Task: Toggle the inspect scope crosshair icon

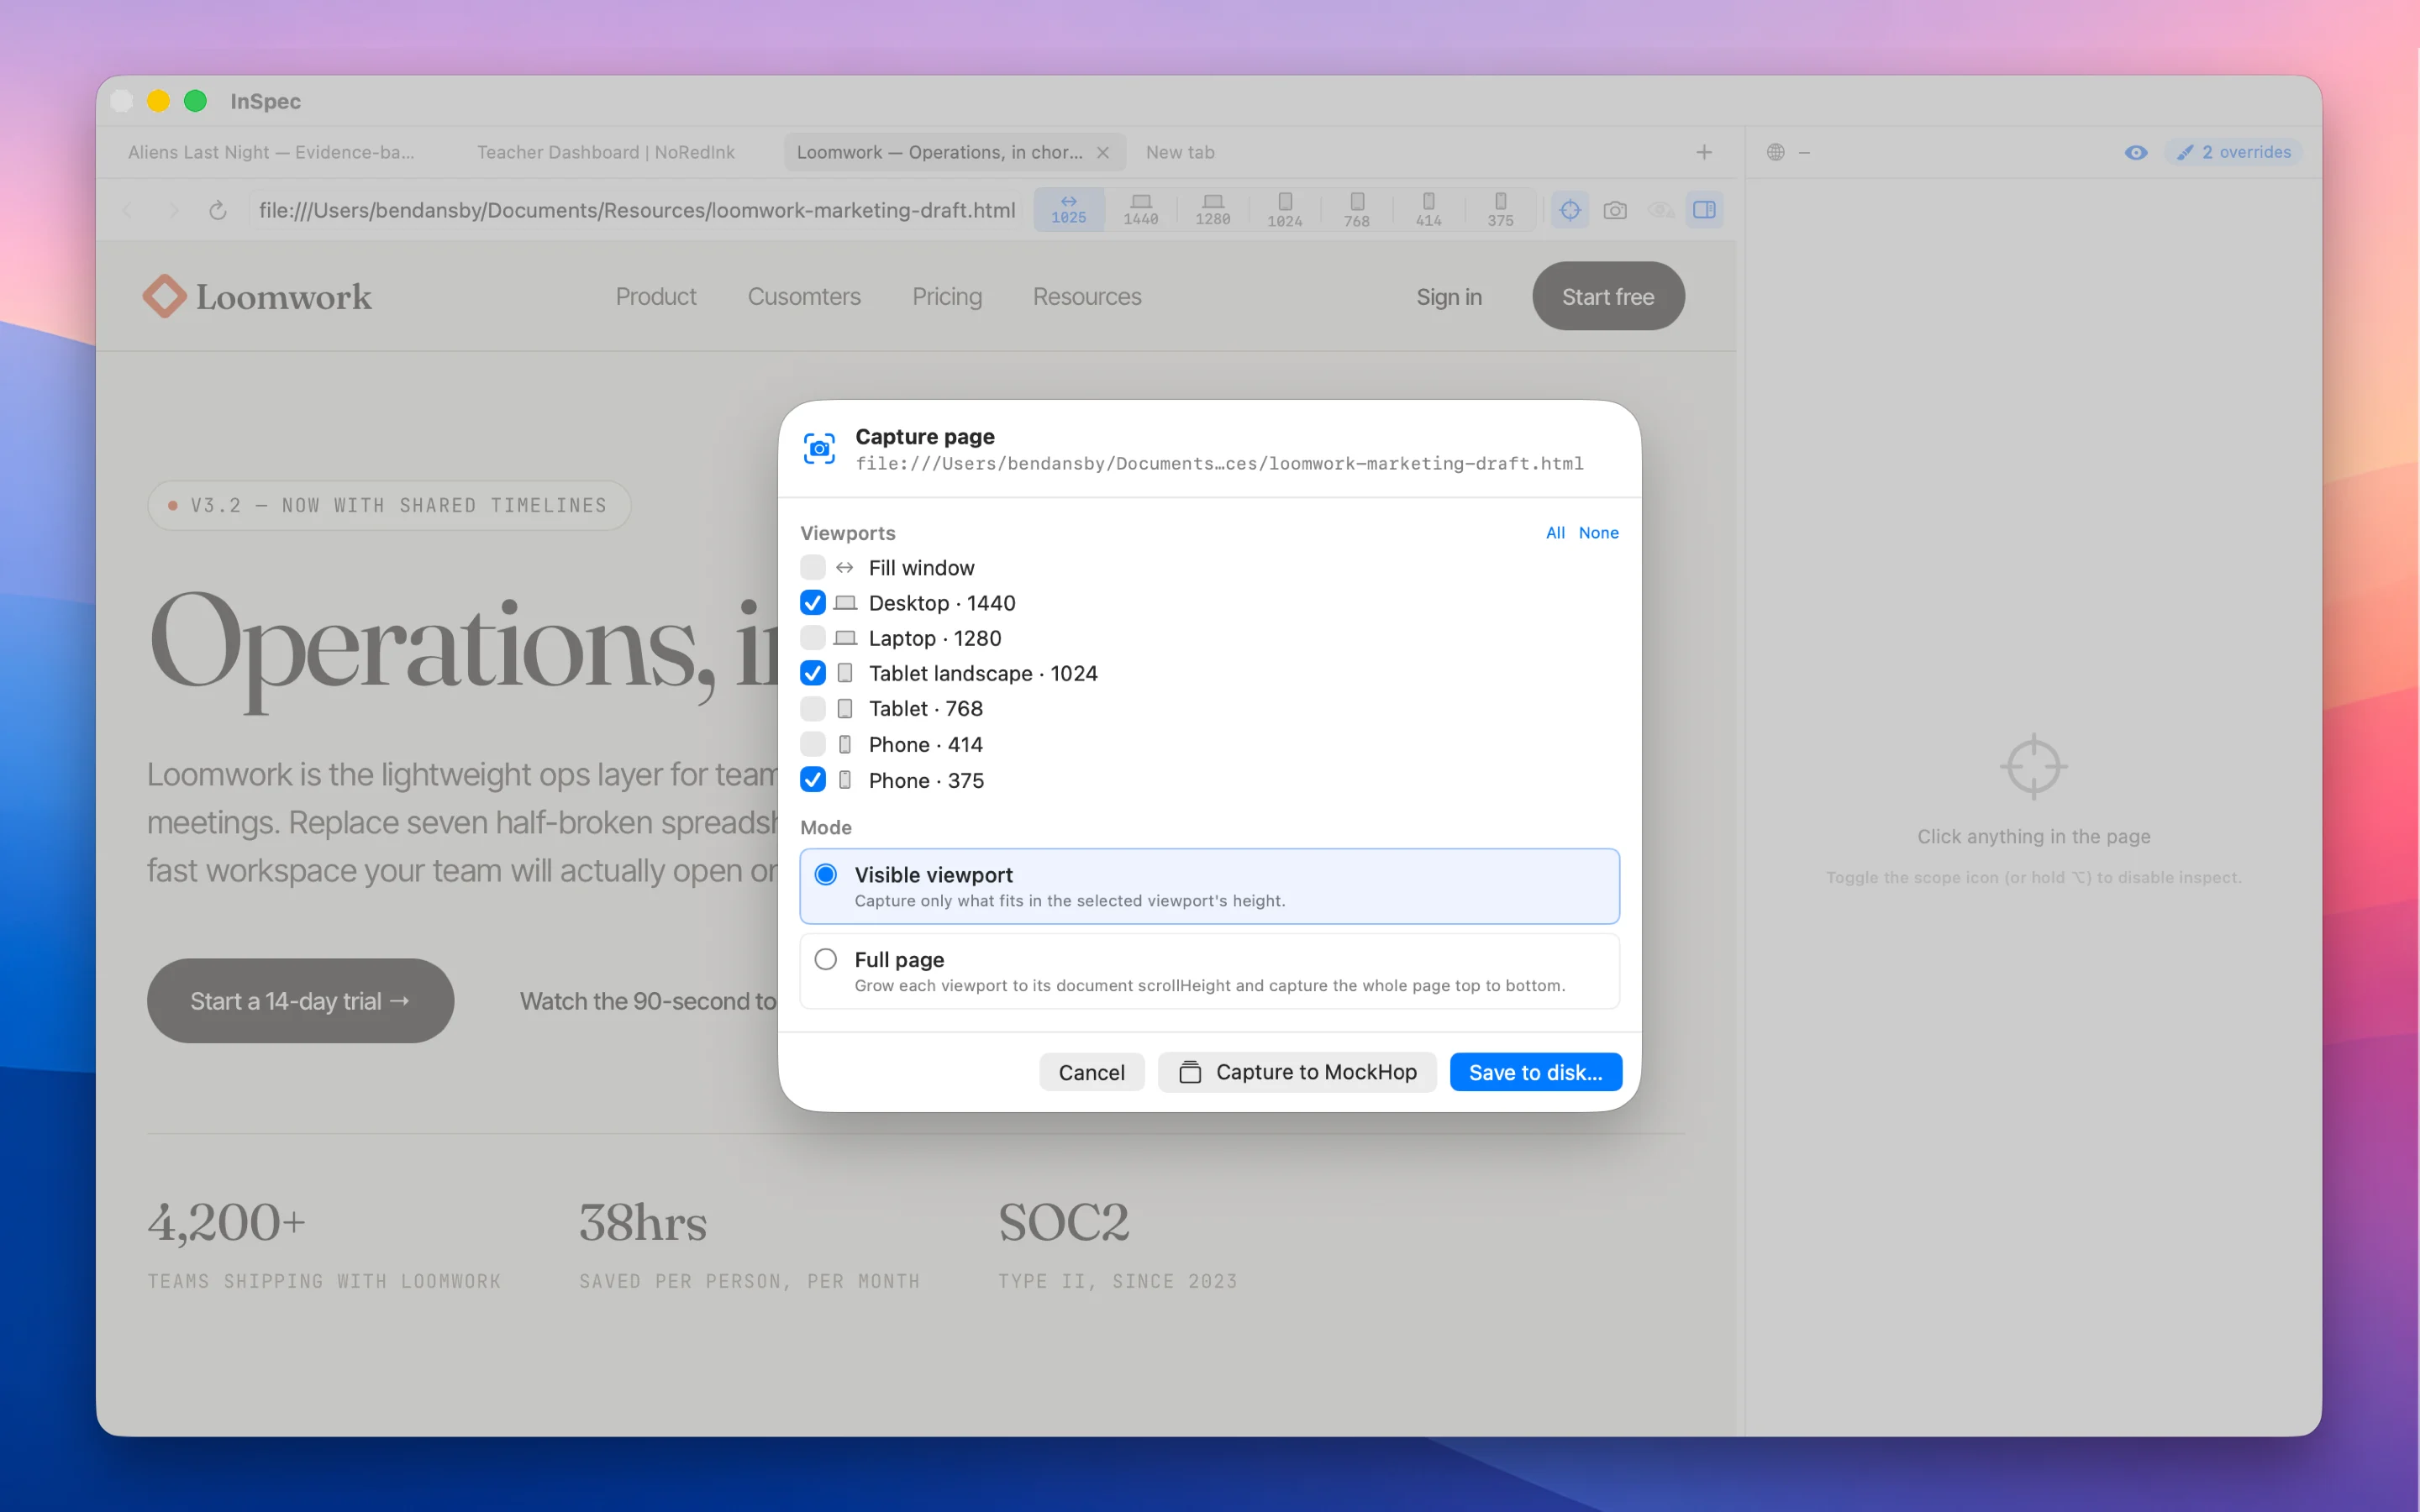Action: (1570, 210)
